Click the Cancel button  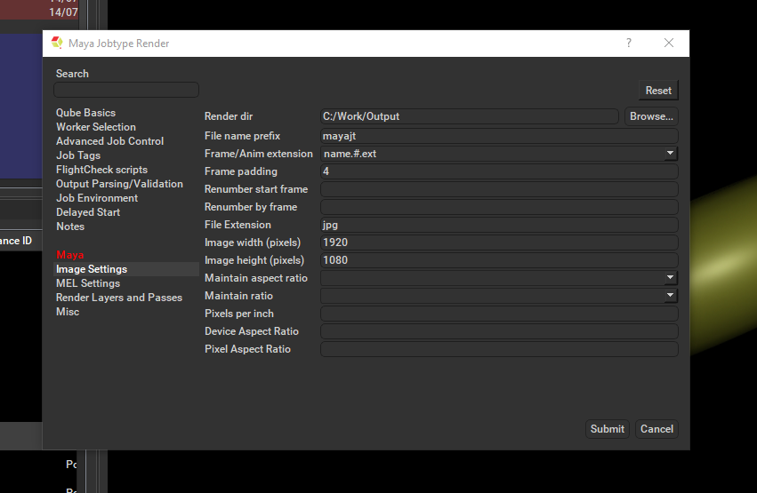[656, 429]
